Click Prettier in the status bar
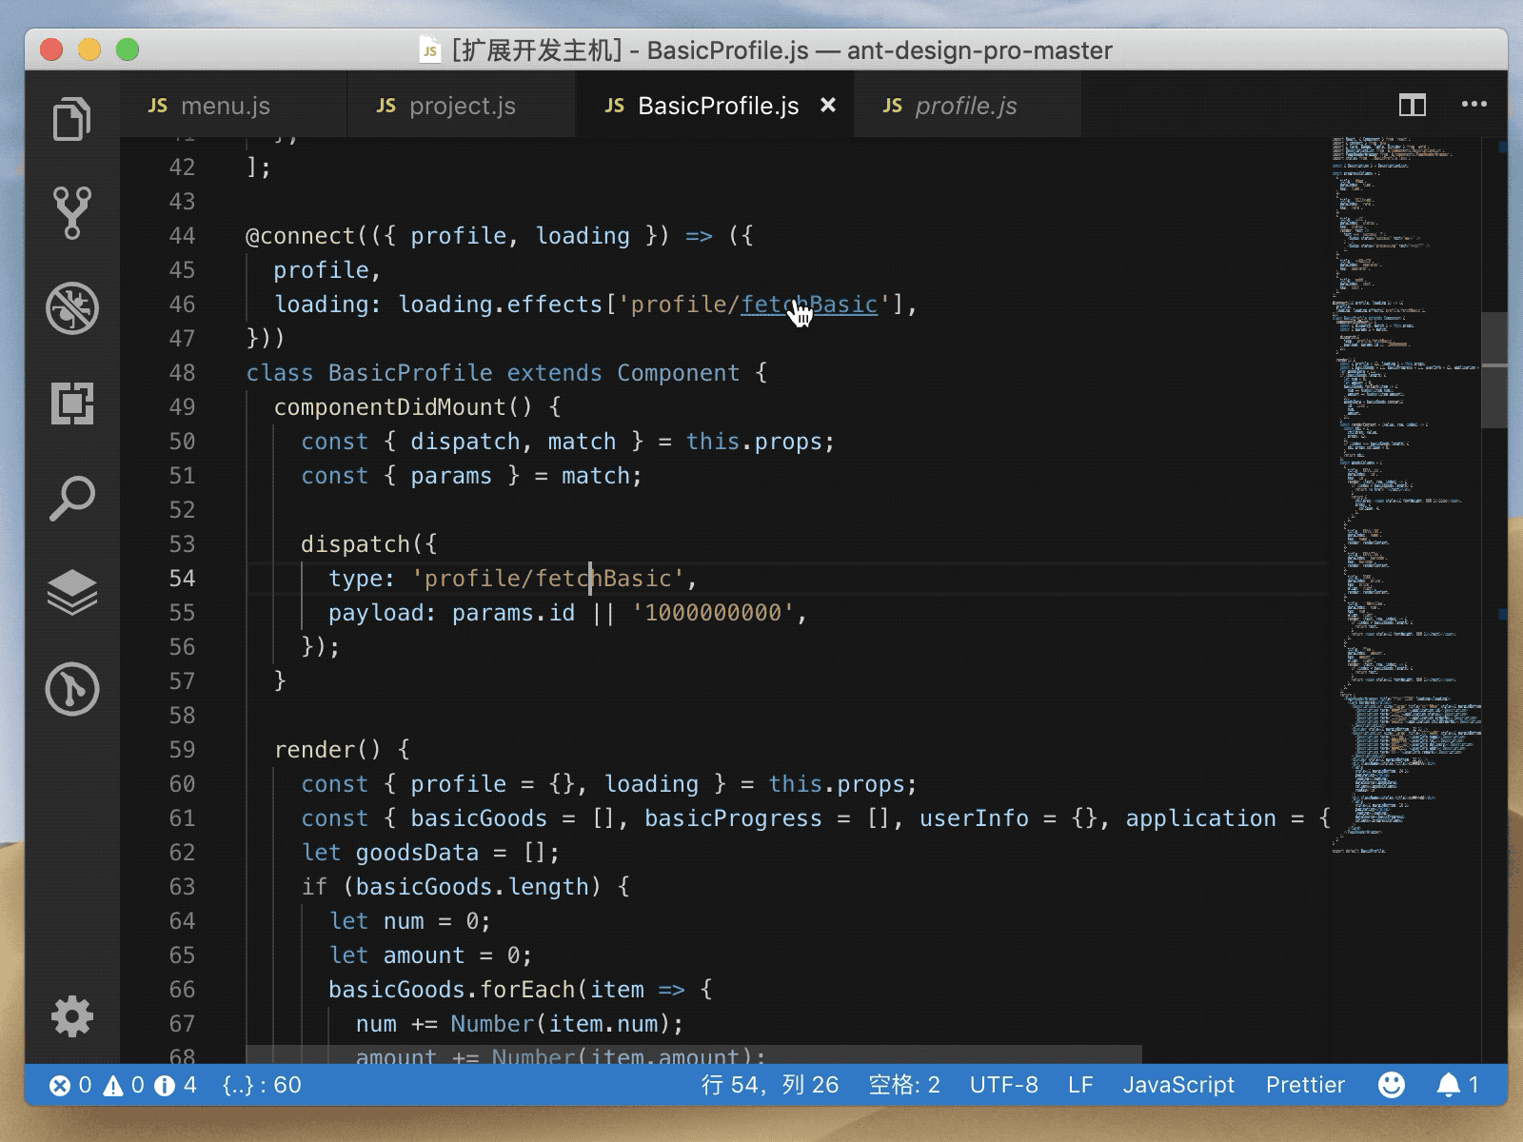Viewport: 1523px width, 1142px height. (1304, 1084)
